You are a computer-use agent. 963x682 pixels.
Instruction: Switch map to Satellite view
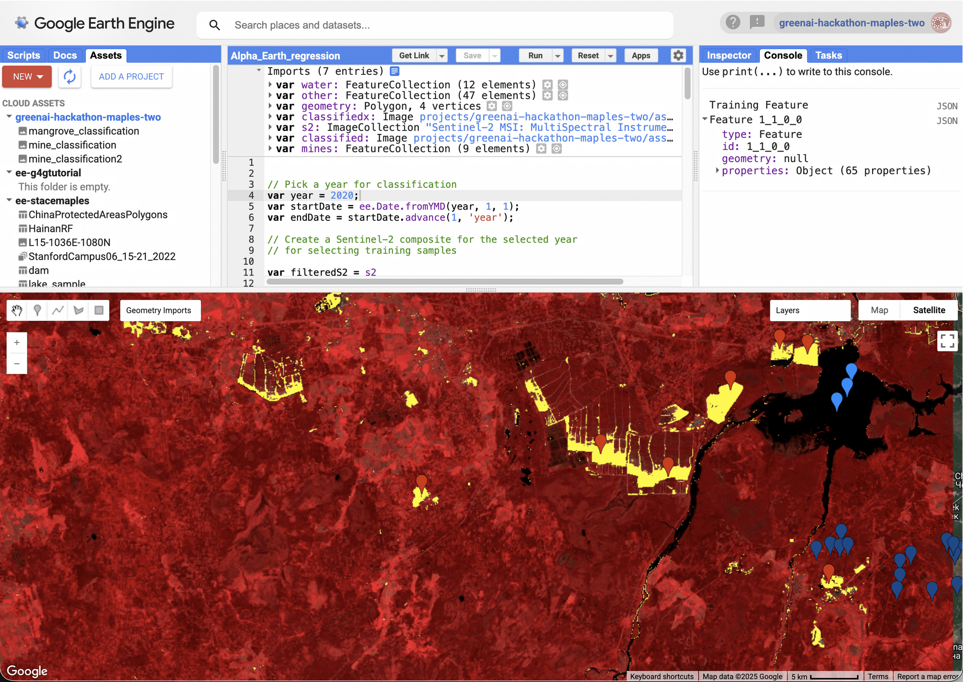click(x=929, y=310)
